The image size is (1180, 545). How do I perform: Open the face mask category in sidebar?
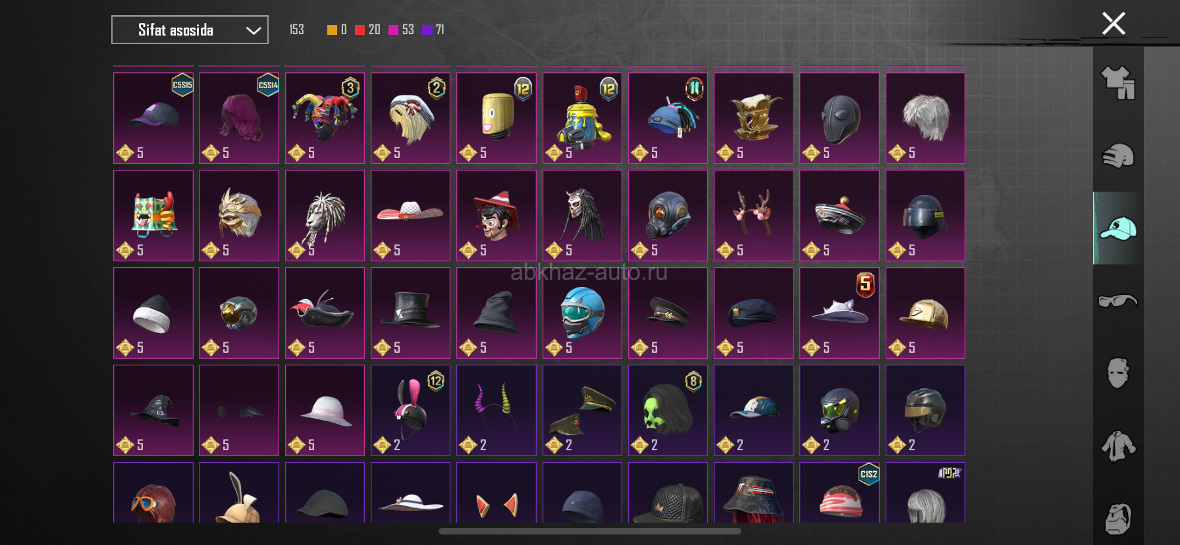[1118, 373]
